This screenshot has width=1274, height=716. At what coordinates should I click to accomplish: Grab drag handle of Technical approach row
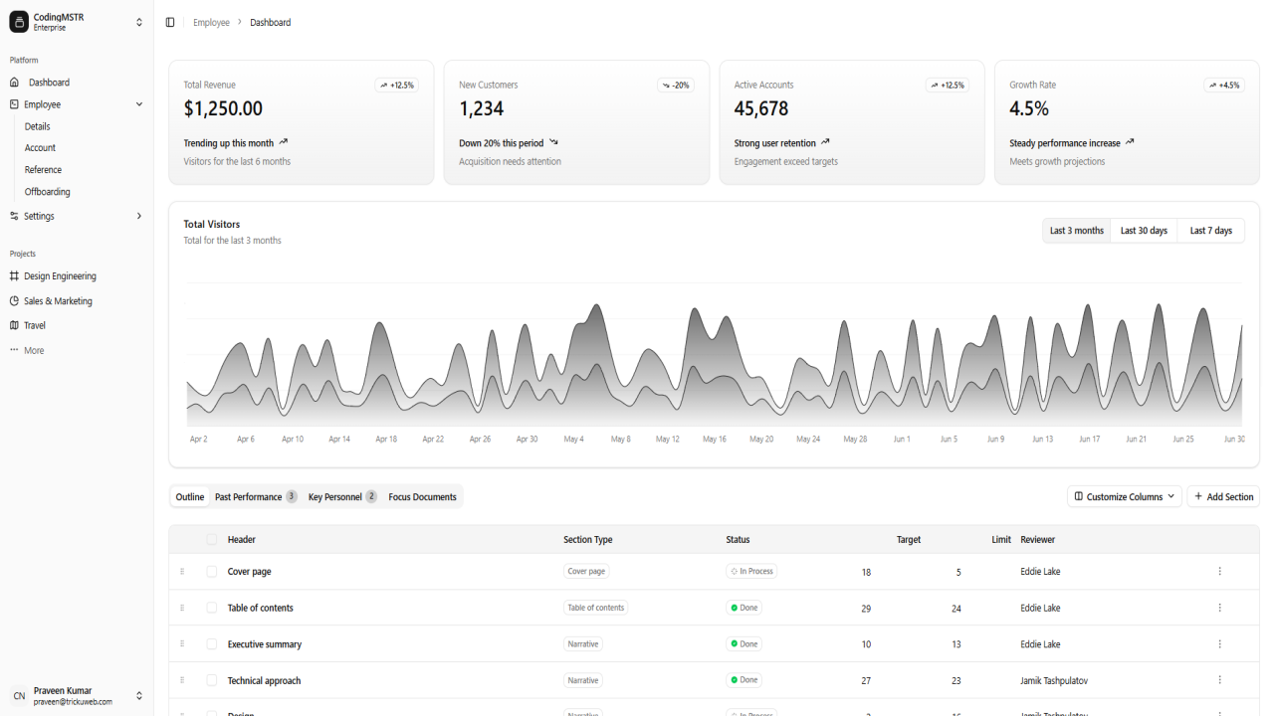pos(182,680)
